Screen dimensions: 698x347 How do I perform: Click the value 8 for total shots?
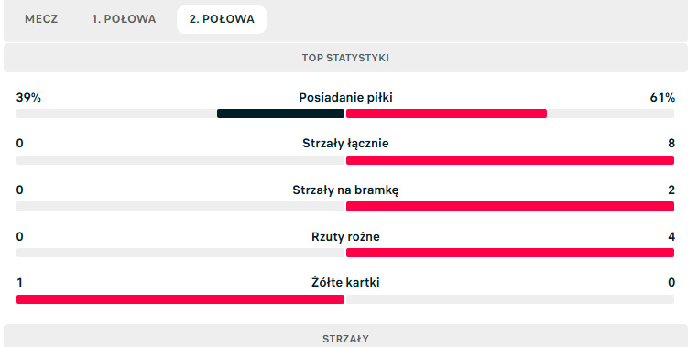671,143
